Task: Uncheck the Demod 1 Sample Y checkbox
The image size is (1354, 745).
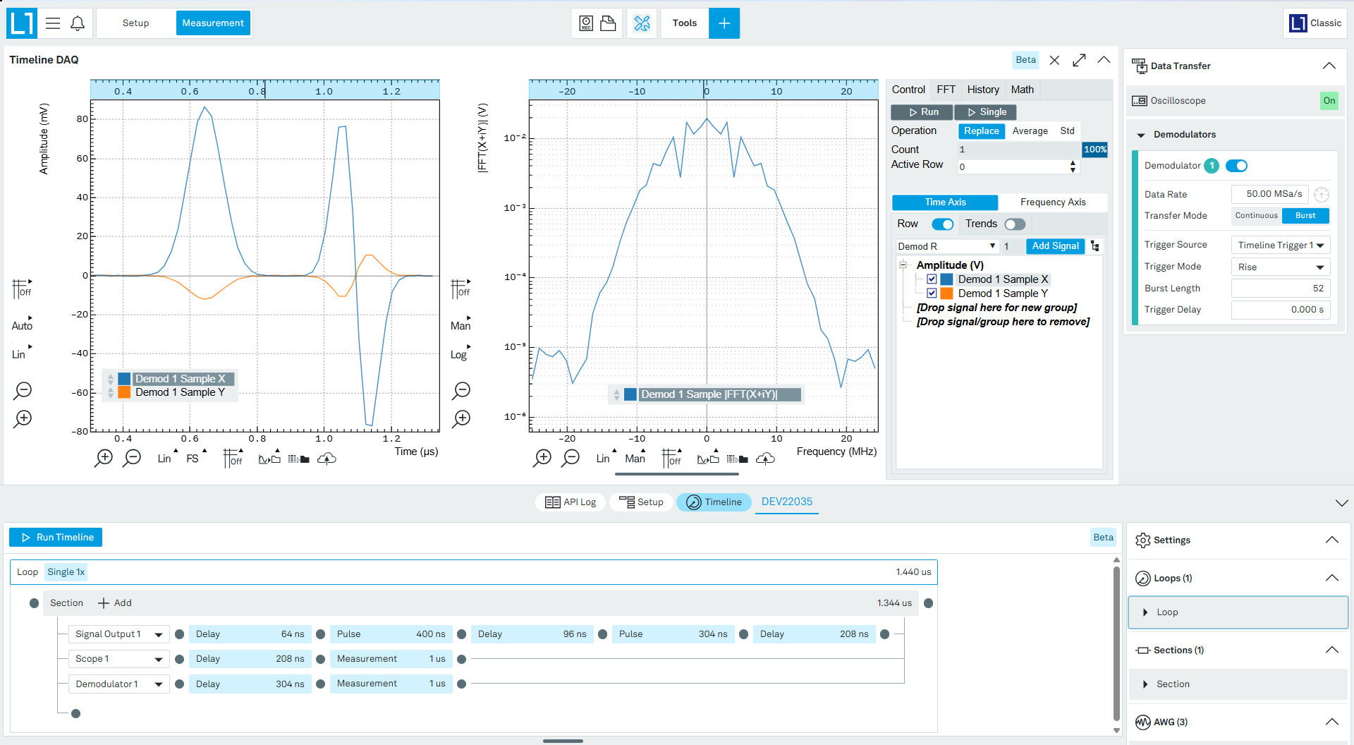Action: 932,293
